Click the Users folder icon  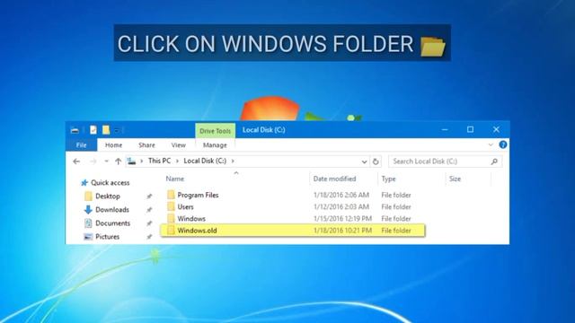tap(171, 206)
